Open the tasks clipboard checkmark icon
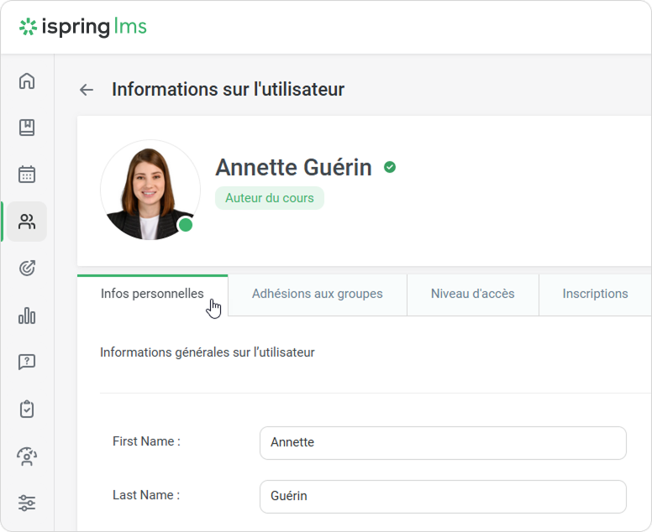 27,409
